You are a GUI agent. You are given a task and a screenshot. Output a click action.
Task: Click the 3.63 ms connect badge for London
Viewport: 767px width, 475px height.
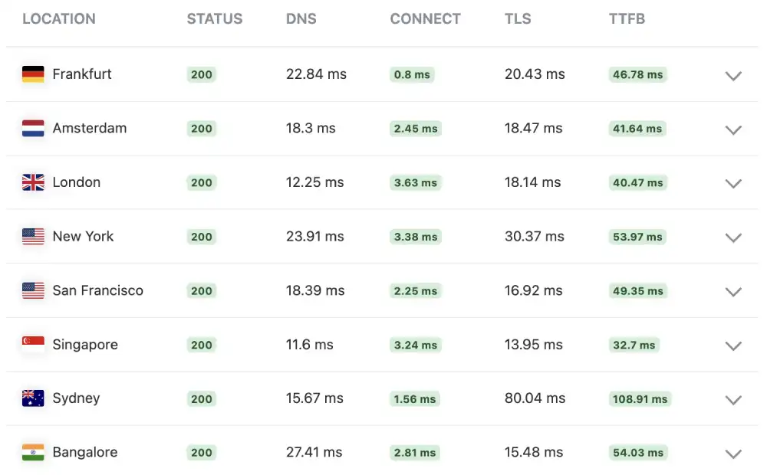415,182
